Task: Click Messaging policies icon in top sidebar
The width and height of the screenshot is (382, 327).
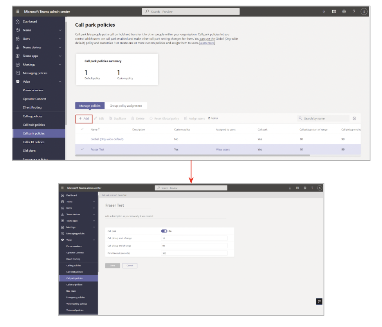Action: [18, 73]
